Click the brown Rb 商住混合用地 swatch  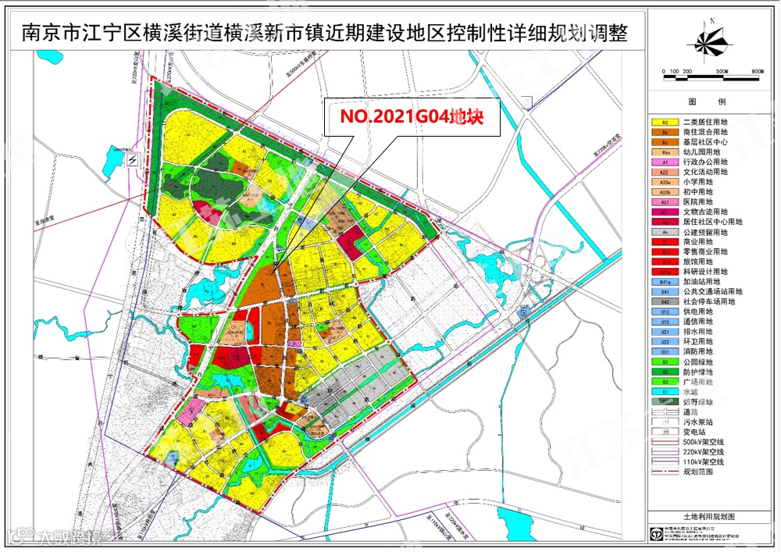click(x=665, y=132)
